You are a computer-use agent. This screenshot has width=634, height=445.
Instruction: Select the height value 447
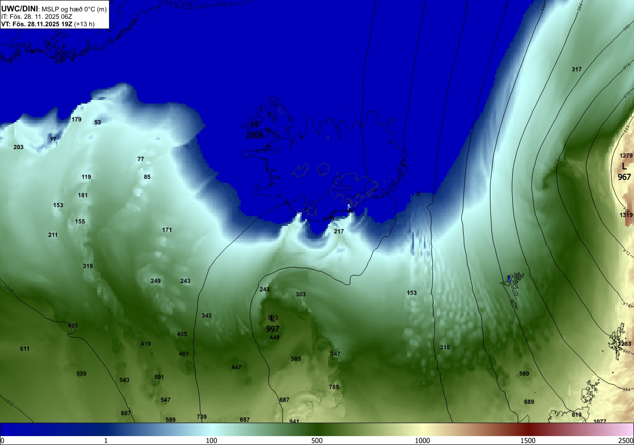coord(236,367)
